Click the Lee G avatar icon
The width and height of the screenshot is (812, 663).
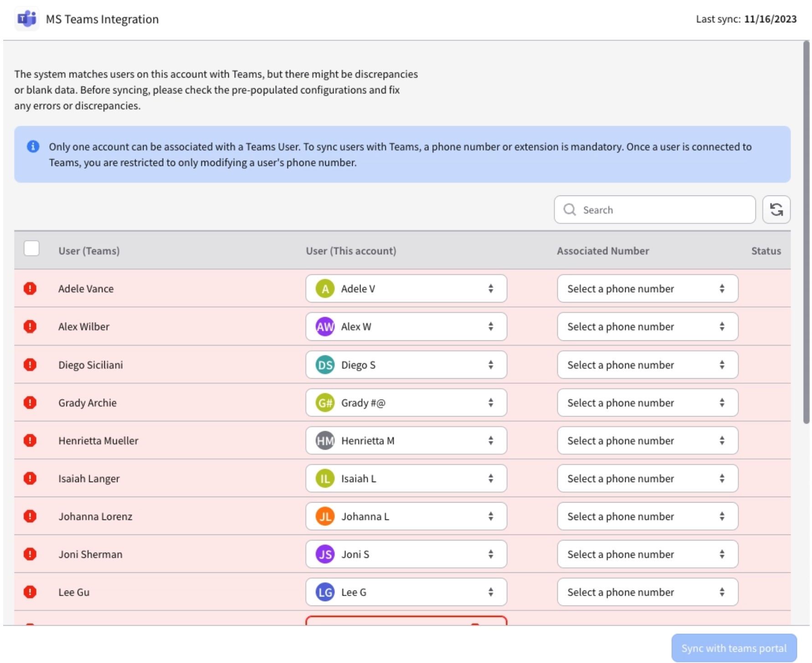[325, 591]
